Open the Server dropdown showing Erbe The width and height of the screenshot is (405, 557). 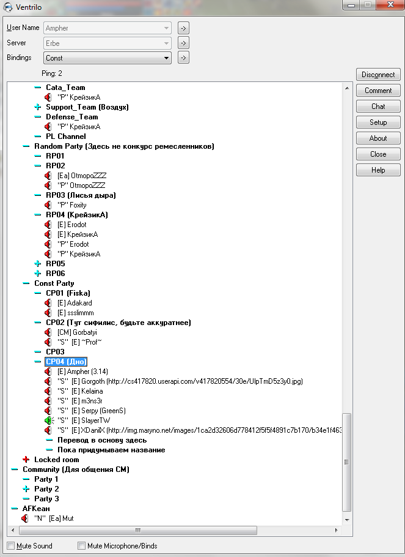pyautogui.click(x=108, y=43)
